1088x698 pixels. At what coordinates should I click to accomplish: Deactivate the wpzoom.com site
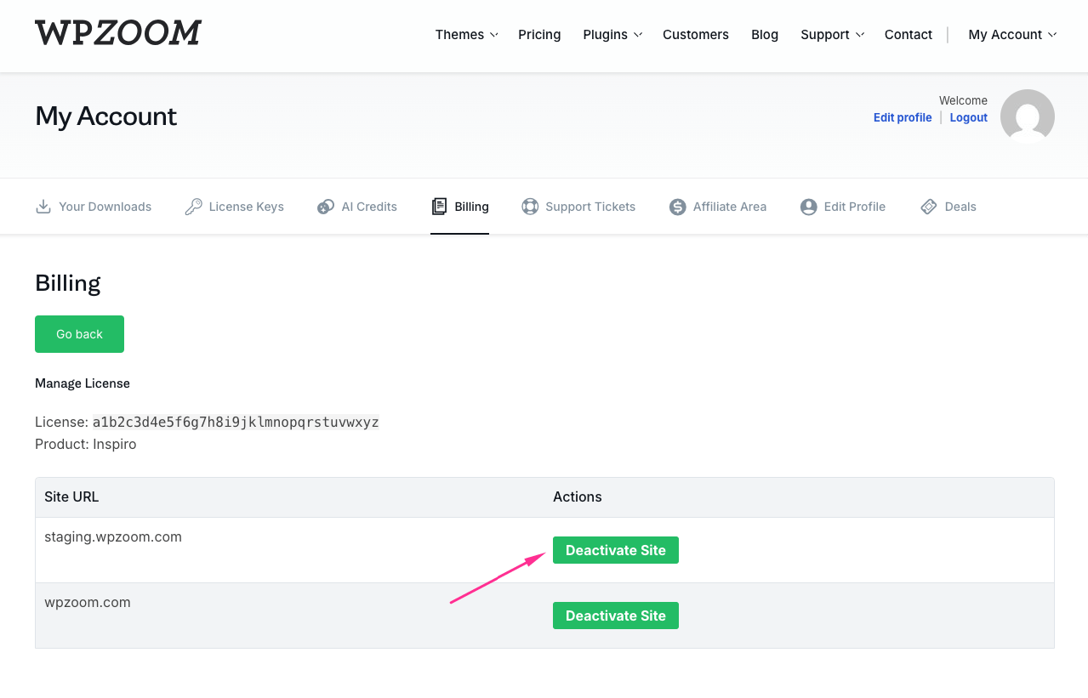click(x=615, y=616)
